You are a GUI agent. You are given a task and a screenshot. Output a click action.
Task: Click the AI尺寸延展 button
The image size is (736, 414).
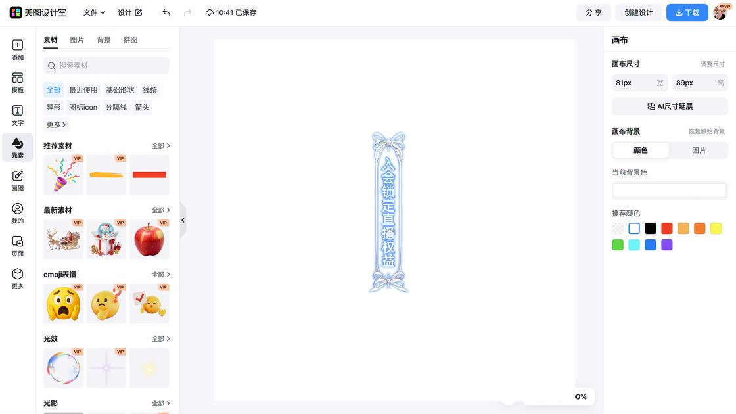pyautogui.click(x=669, y=106)
